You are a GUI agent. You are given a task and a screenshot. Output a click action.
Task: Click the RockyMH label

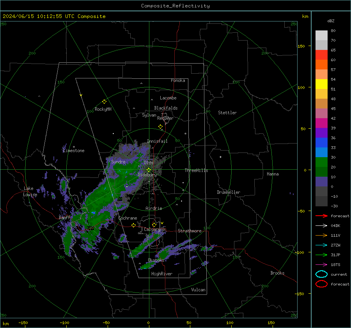[x=103, y=109]
